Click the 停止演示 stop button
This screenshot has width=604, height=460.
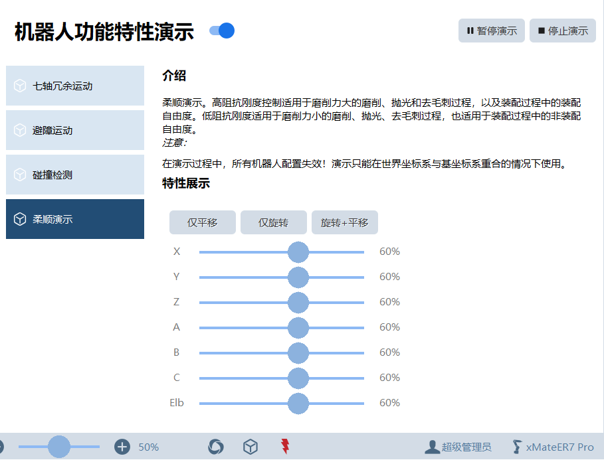563,31
